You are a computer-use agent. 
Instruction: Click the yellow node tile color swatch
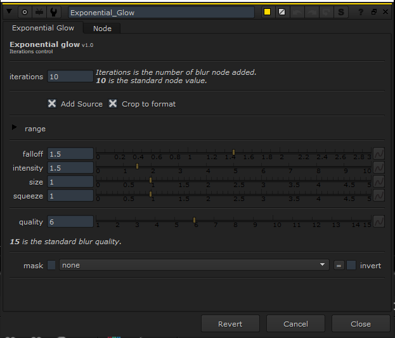(x=267, y=12)
